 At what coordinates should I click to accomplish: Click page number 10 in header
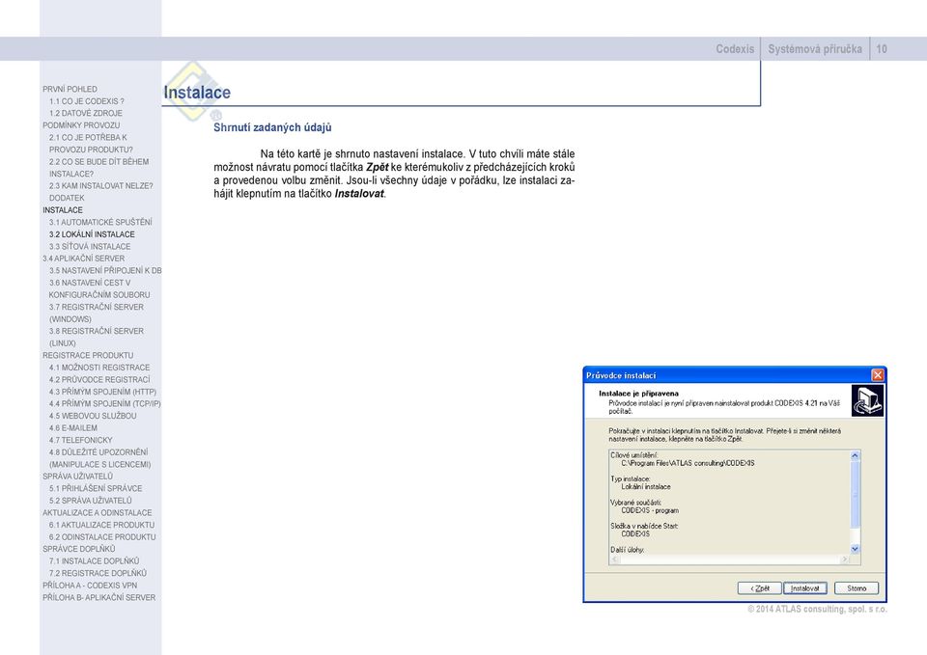click(x=882, y=49)
